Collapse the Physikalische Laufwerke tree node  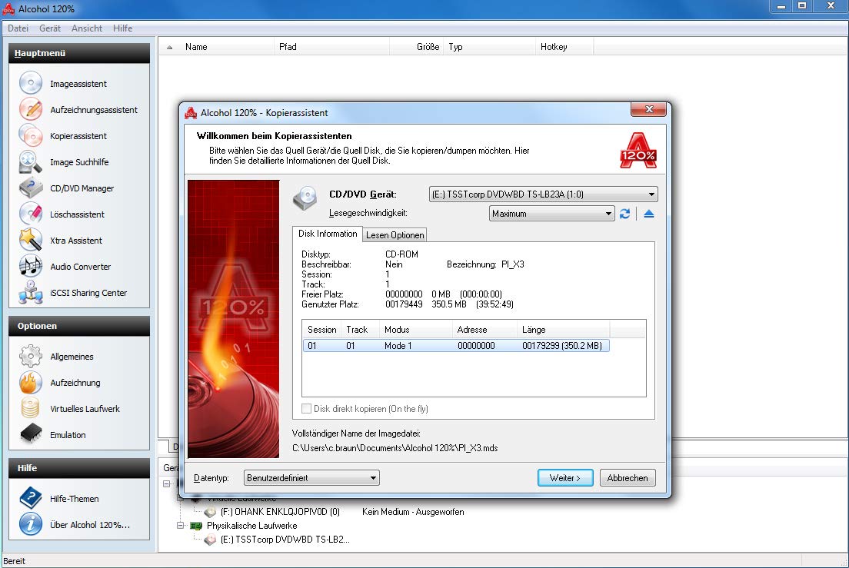click(180, 525)
